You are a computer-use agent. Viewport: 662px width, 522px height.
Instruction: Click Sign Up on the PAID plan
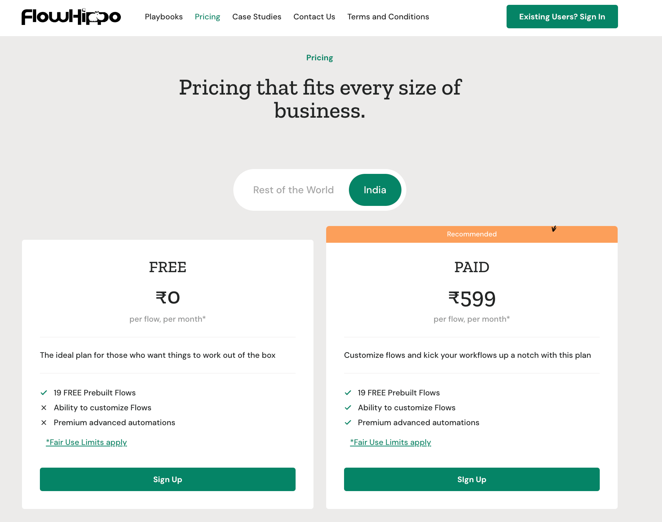point(472,479)
